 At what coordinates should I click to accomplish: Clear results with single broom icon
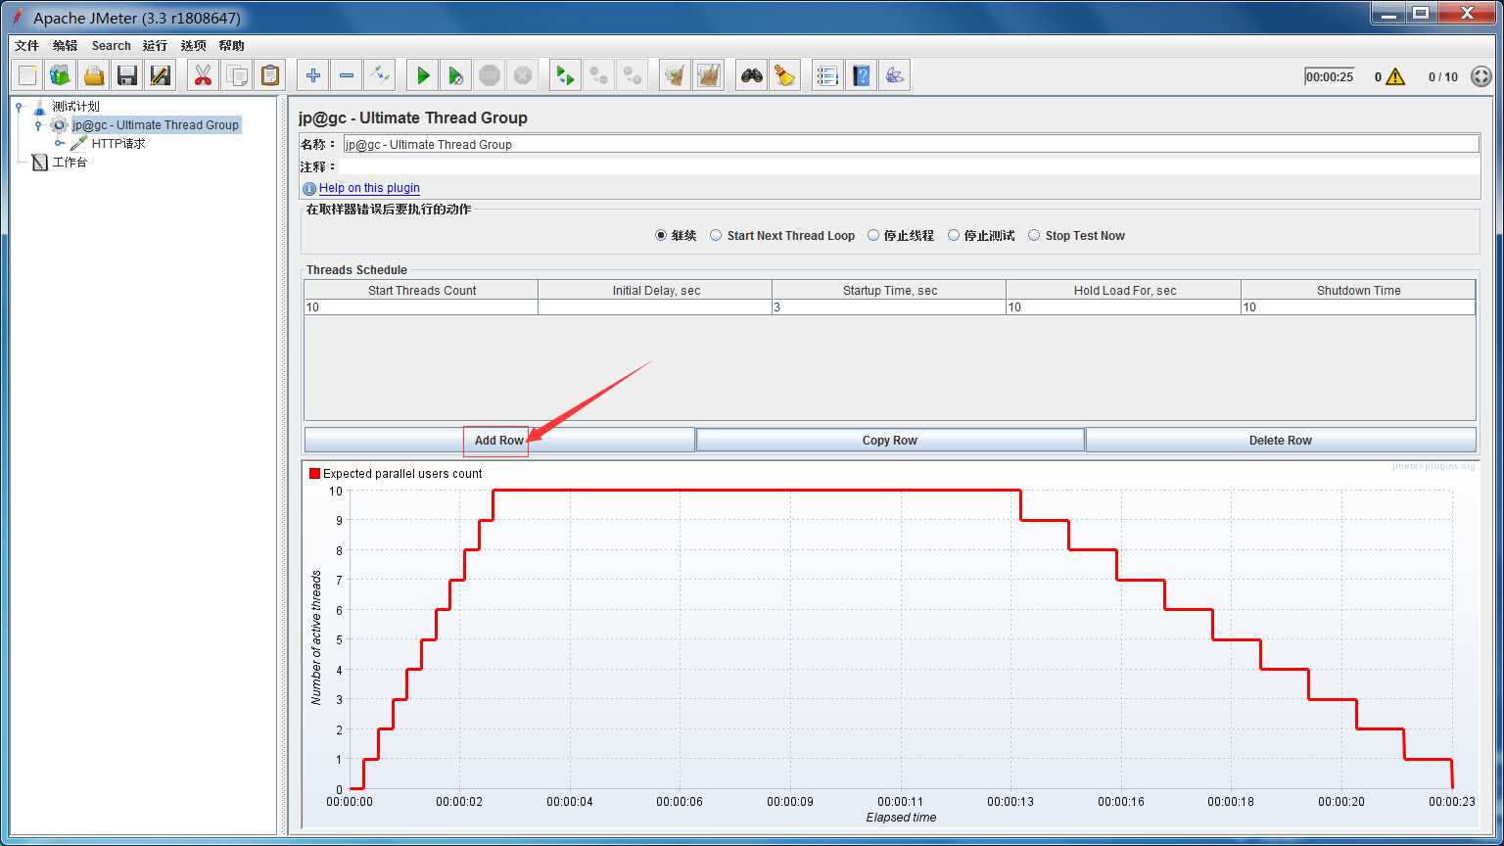point(675,75)
